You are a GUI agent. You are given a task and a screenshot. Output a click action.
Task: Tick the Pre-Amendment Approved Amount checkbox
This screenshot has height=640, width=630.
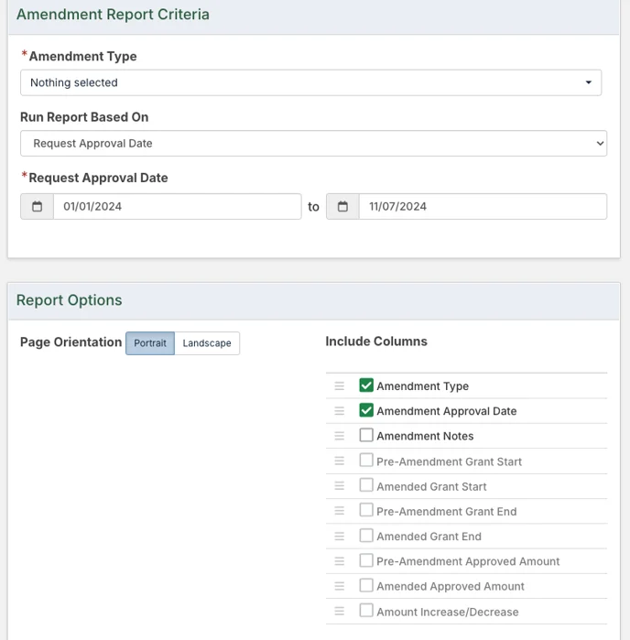tap(366, 560)
